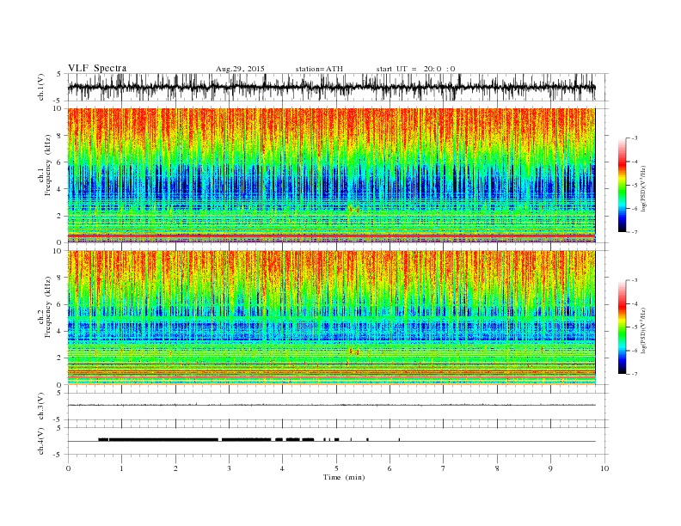This screenshot has height=526, width=681.
Task: Click inside the ch.2 spectrogram panel
Action: (x=331, y=318)
